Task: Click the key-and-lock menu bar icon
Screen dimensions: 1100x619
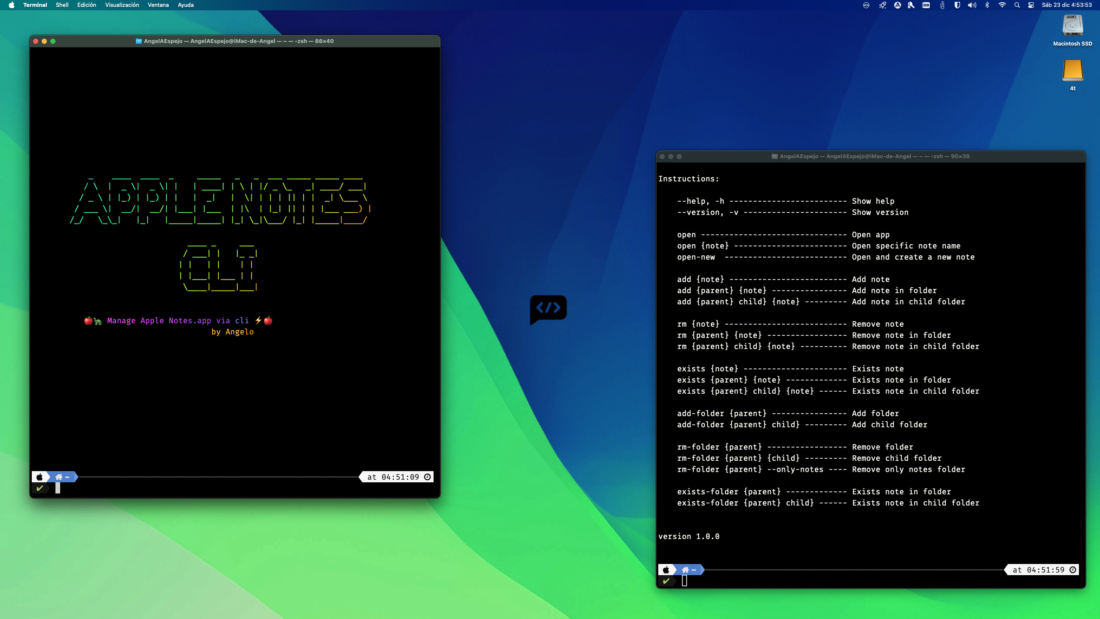Action: click(911, 5)
